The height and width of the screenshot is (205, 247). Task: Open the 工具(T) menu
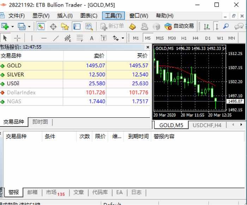coord(113,16)
